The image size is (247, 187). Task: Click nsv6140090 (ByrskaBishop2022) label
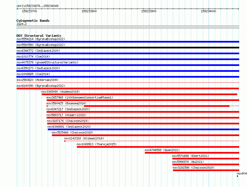click(41, 86)
